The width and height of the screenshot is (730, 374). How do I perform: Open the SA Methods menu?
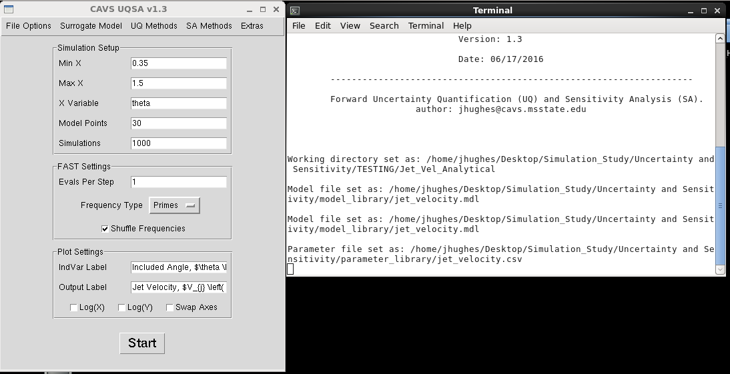(209, 26)
